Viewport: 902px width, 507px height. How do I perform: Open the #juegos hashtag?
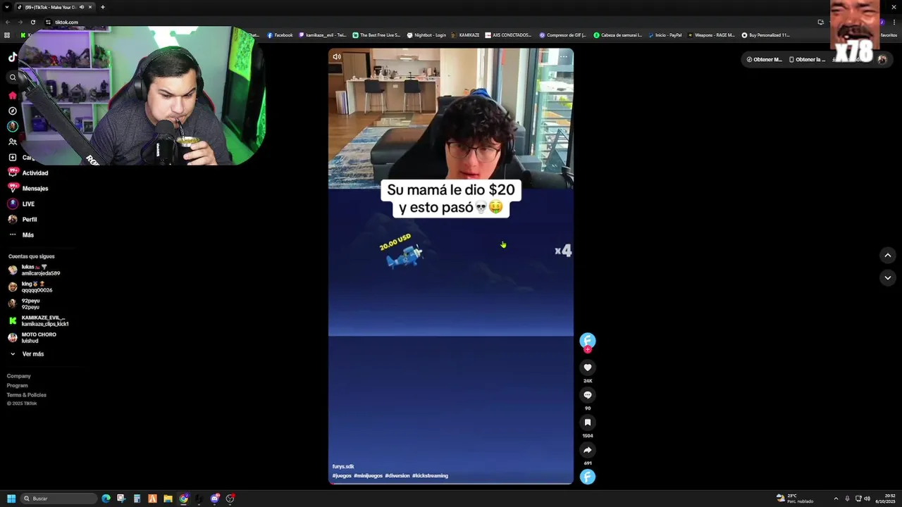(x=342, y=475)
